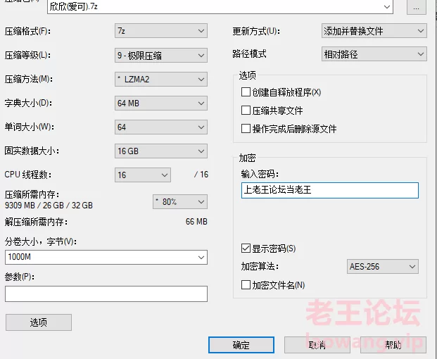
Task: Uncheck the 显示密码 checkbox
Action: click(x=246, y=248)
